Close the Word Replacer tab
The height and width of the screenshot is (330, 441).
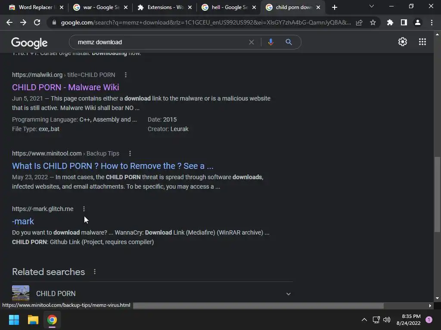(62, 7)
